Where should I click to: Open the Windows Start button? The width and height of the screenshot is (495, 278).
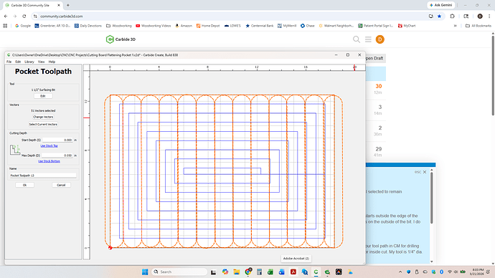click(x=145, y=272)
